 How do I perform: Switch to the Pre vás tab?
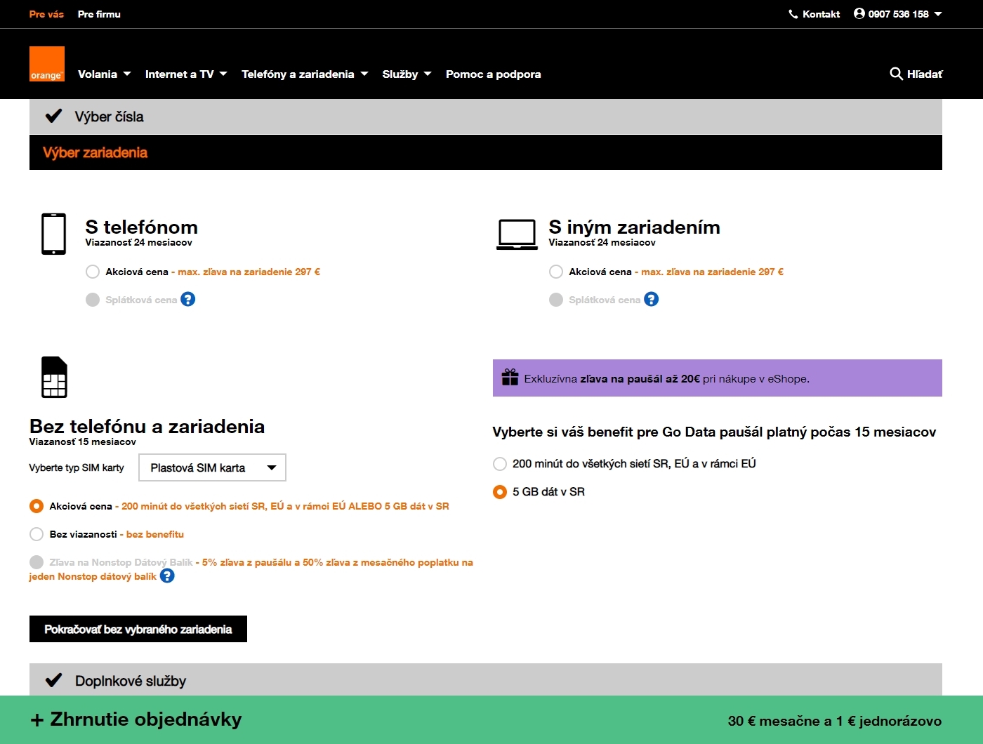pyautogui.click(x=46, y=14)
